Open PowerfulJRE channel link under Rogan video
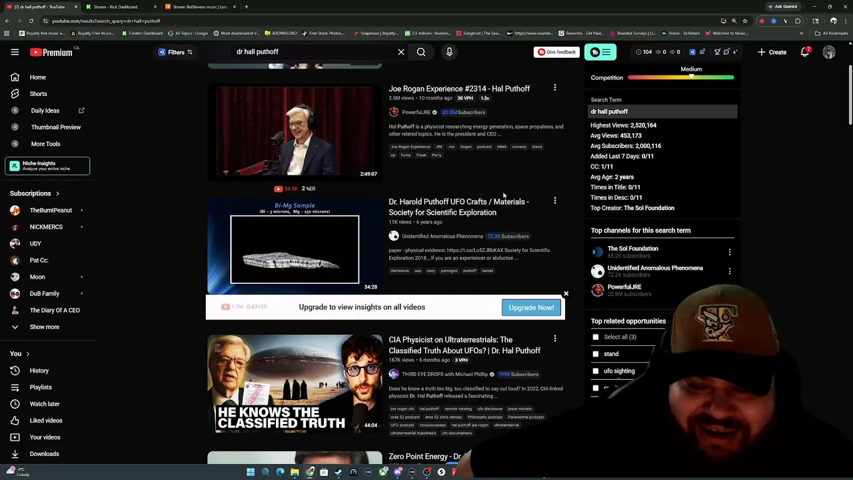Image resolution: width=853 pixels, height=480 pixels. click(x=416, y=113)
